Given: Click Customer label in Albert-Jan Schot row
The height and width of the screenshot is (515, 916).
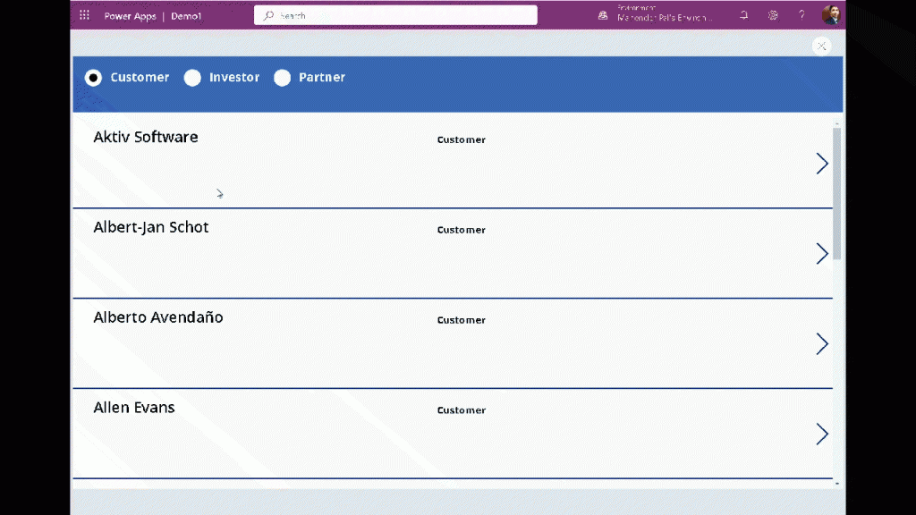Looking at the screenshot, I should coord(462,230).
